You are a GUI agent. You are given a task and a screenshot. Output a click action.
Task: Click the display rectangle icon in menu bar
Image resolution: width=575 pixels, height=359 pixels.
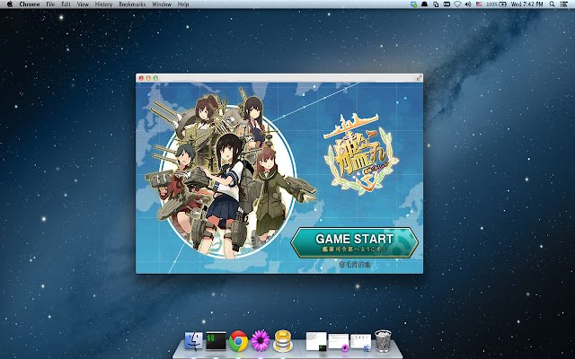coord(447,4)
